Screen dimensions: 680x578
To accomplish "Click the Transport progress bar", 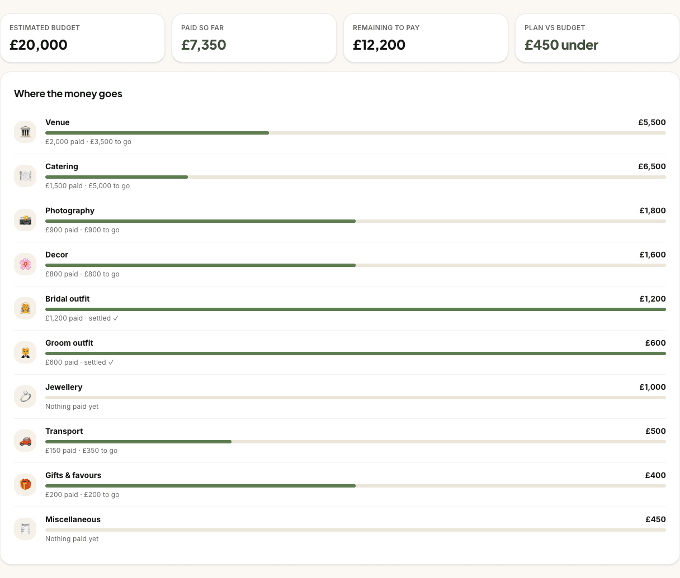I will coord(356,442).
